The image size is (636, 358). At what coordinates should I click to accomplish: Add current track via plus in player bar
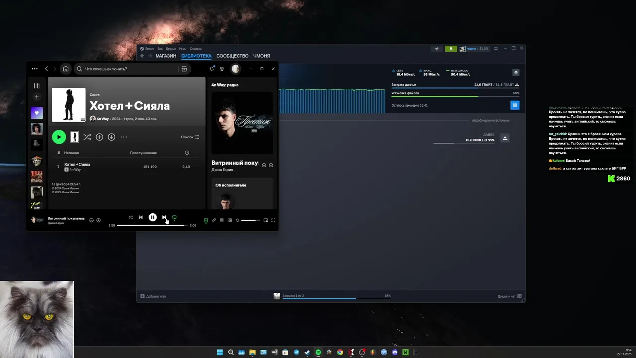point(98,220)
